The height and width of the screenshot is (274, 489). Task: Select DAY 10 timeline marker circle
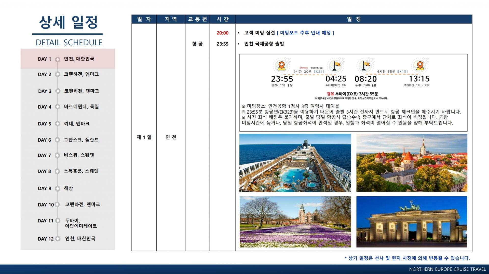point(58,205)
